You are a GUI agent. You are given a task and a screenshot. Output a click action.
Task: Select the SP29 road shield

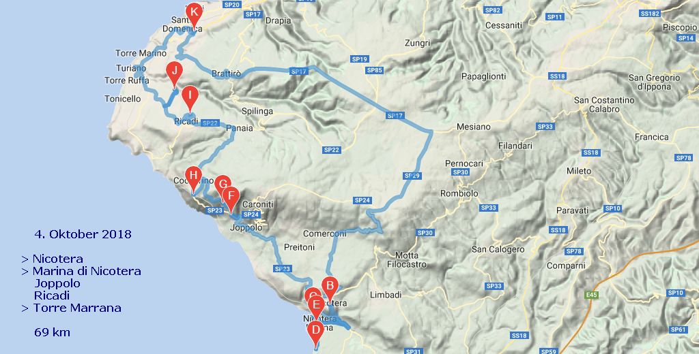point(412,176)
